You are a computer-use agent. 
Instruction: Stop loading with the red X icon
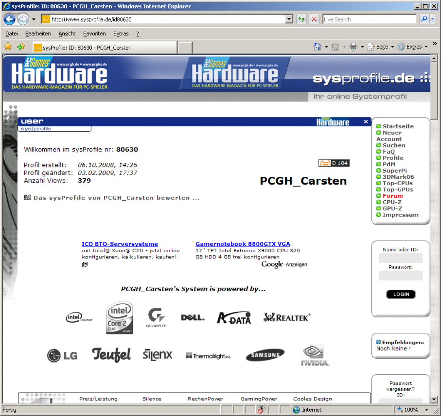314,19
